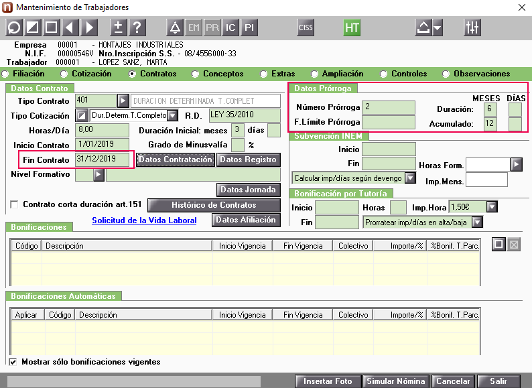Click the diagonal edit-square toolbar icon

33,27
